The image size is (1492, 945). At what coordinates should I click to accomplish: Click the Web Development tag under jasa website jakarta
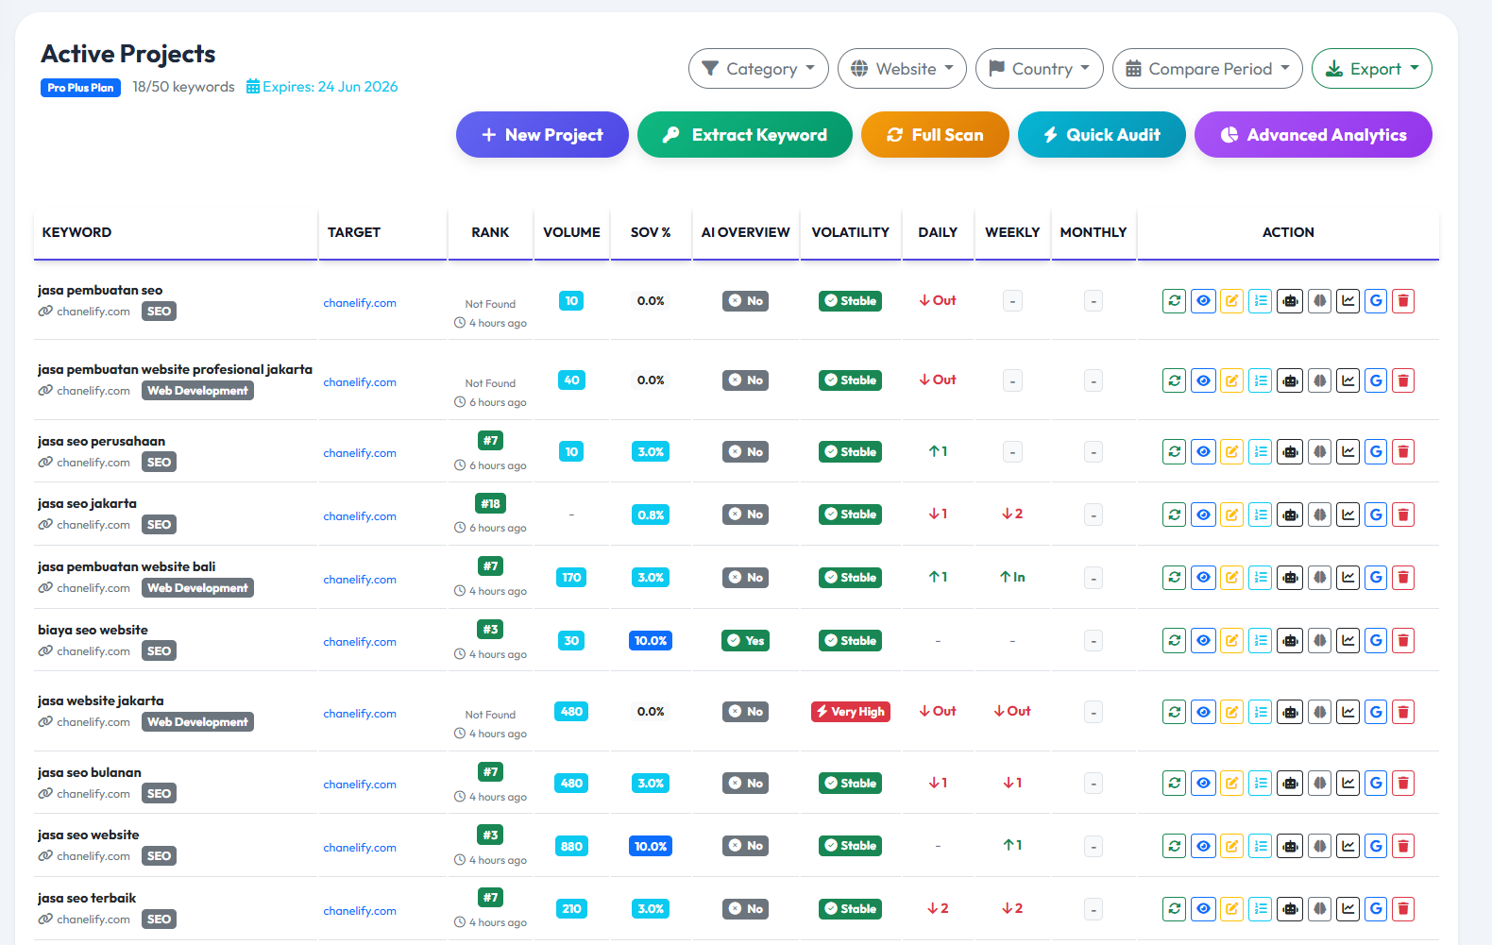197,722
